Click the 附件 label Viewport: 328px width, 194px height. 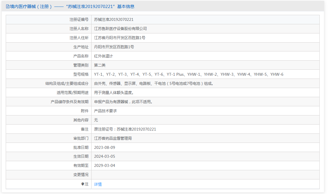(85, 111)
